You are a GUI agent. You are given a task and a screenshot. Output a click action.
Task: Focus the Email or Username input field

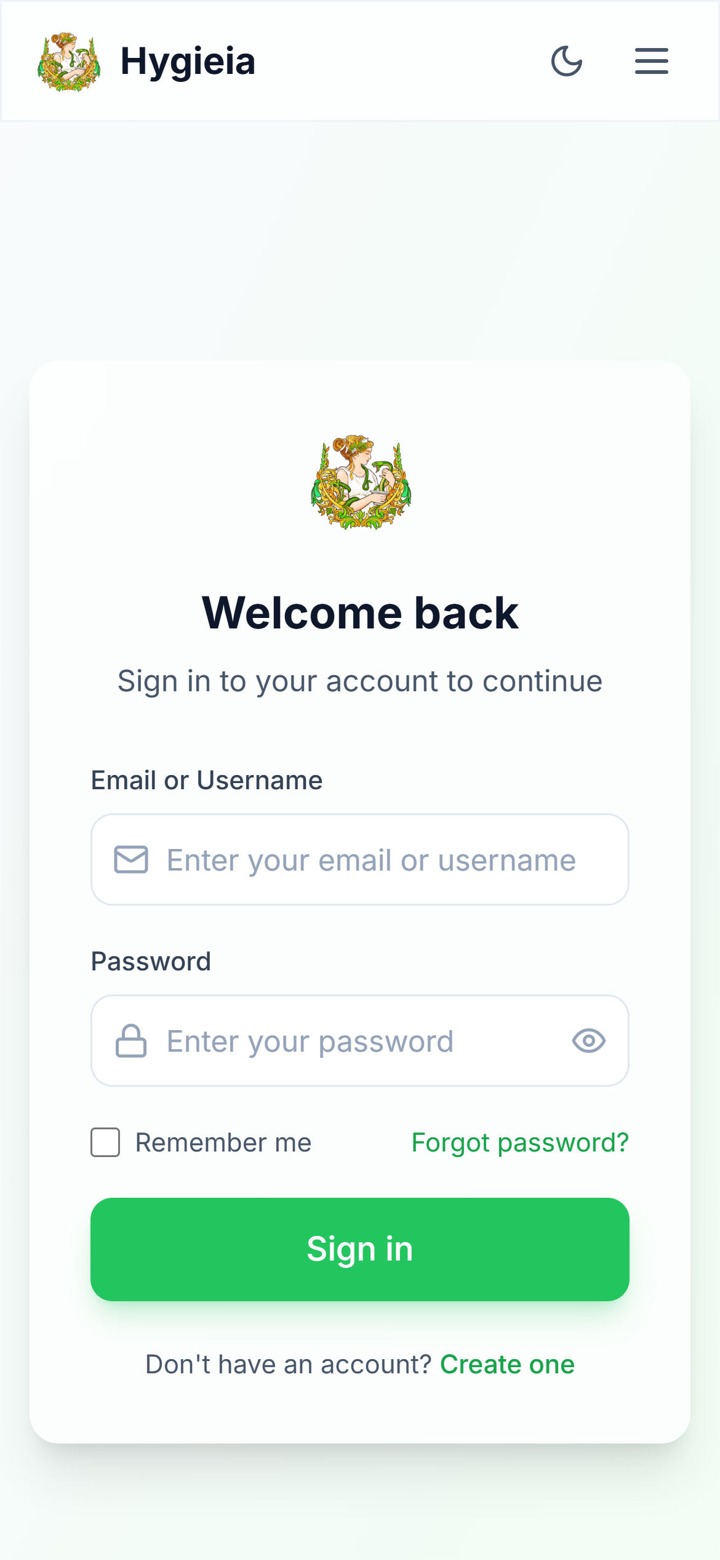point(360,859)
